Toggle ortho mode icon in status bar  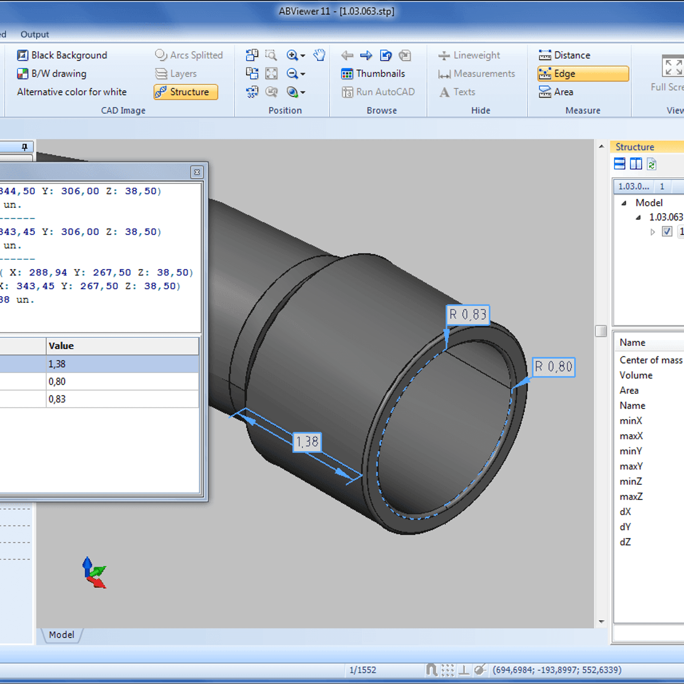coord(463,669)
